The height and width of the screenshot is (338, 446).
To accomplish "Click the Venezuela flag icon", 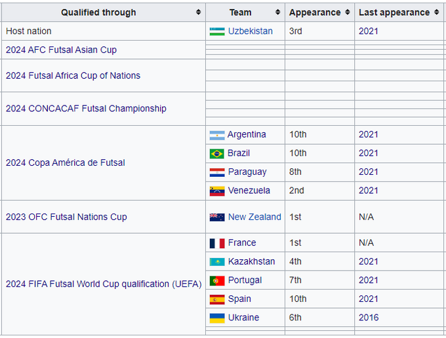I will 217,191.
